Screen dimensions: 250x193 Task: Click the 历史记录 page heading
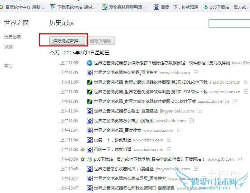(62, 23)
